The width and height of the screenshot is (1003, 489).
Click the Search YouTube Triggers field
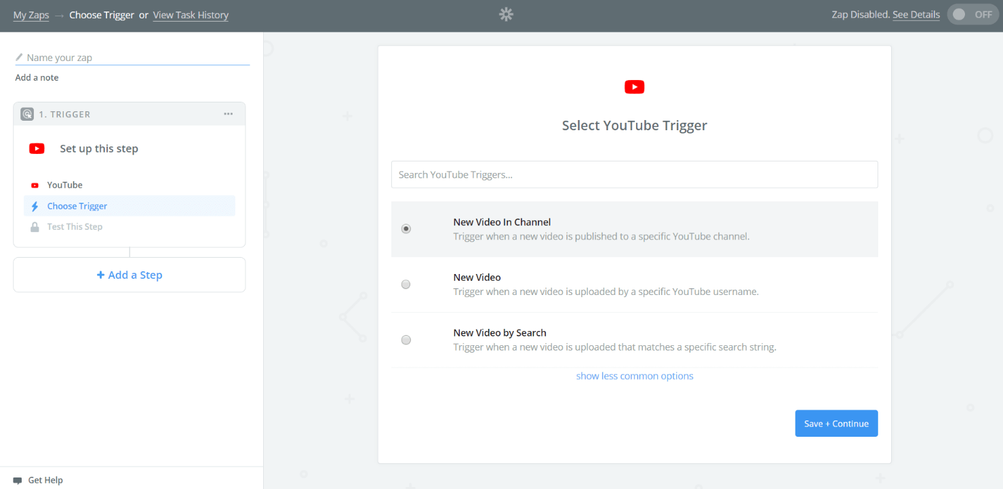click(x=634, y=174)
